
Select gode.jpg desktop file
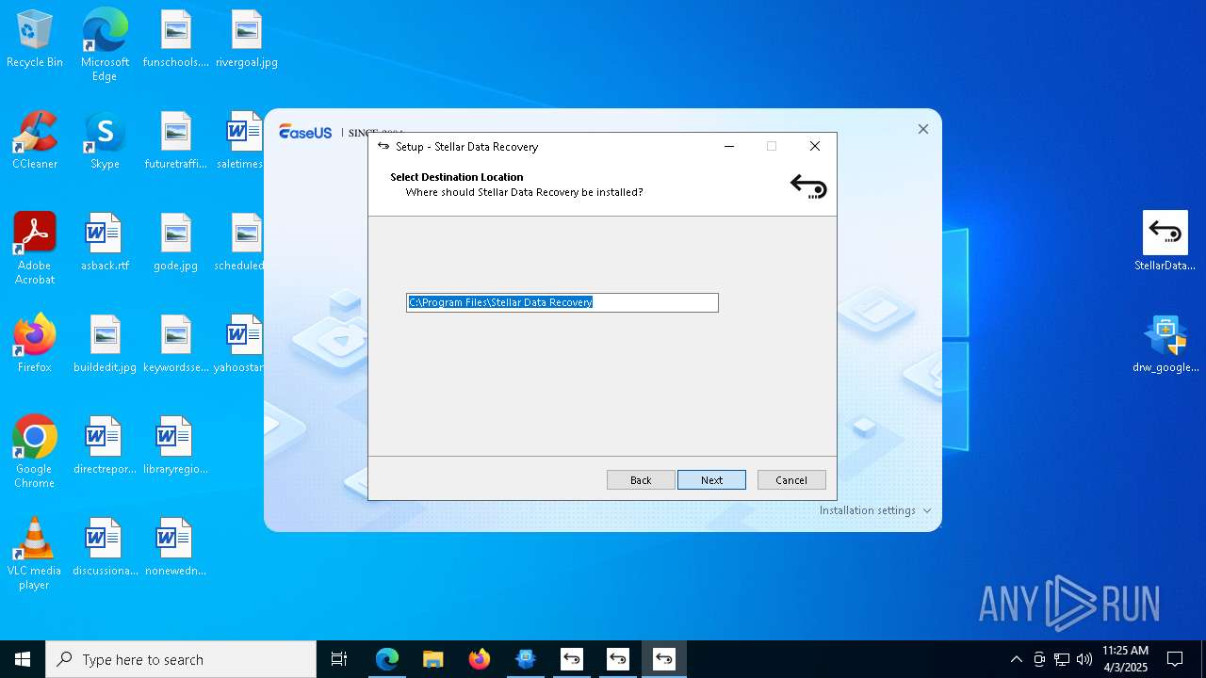coord(175,243)
